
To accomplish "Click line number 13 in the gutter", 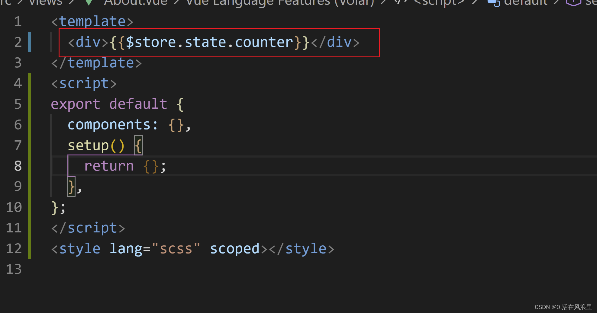I will click(14, 269).
